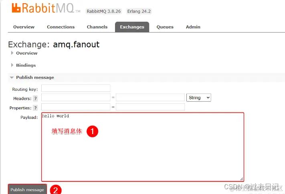Open the Overview tab

[24, 27]
